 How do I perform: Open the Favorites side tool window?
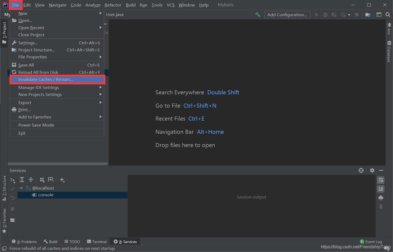coord(4,220)
